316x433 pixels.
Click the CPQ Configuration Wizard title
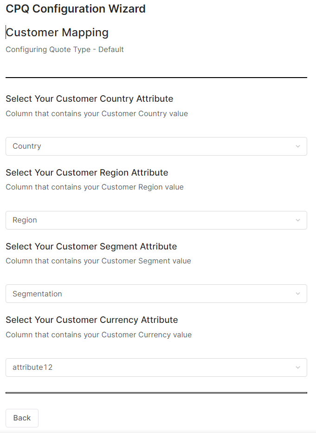[76, 9]
